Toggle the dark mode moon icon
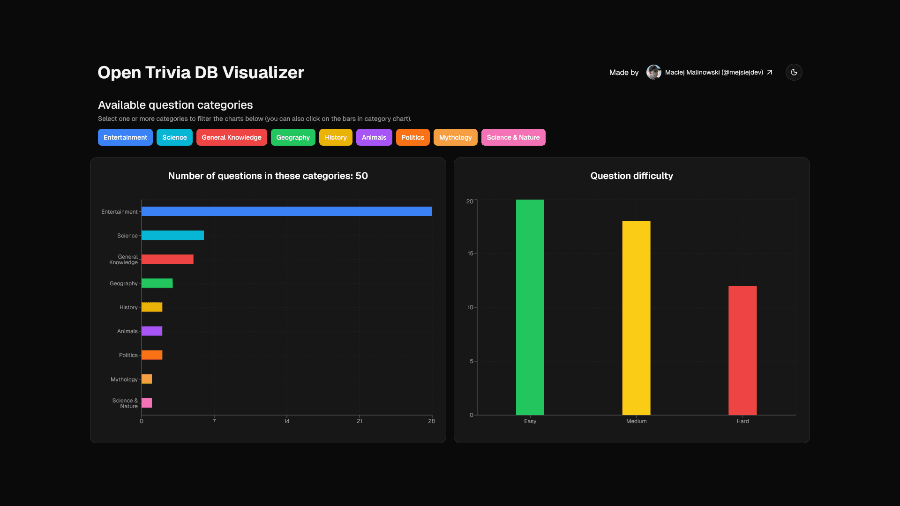 794,72
